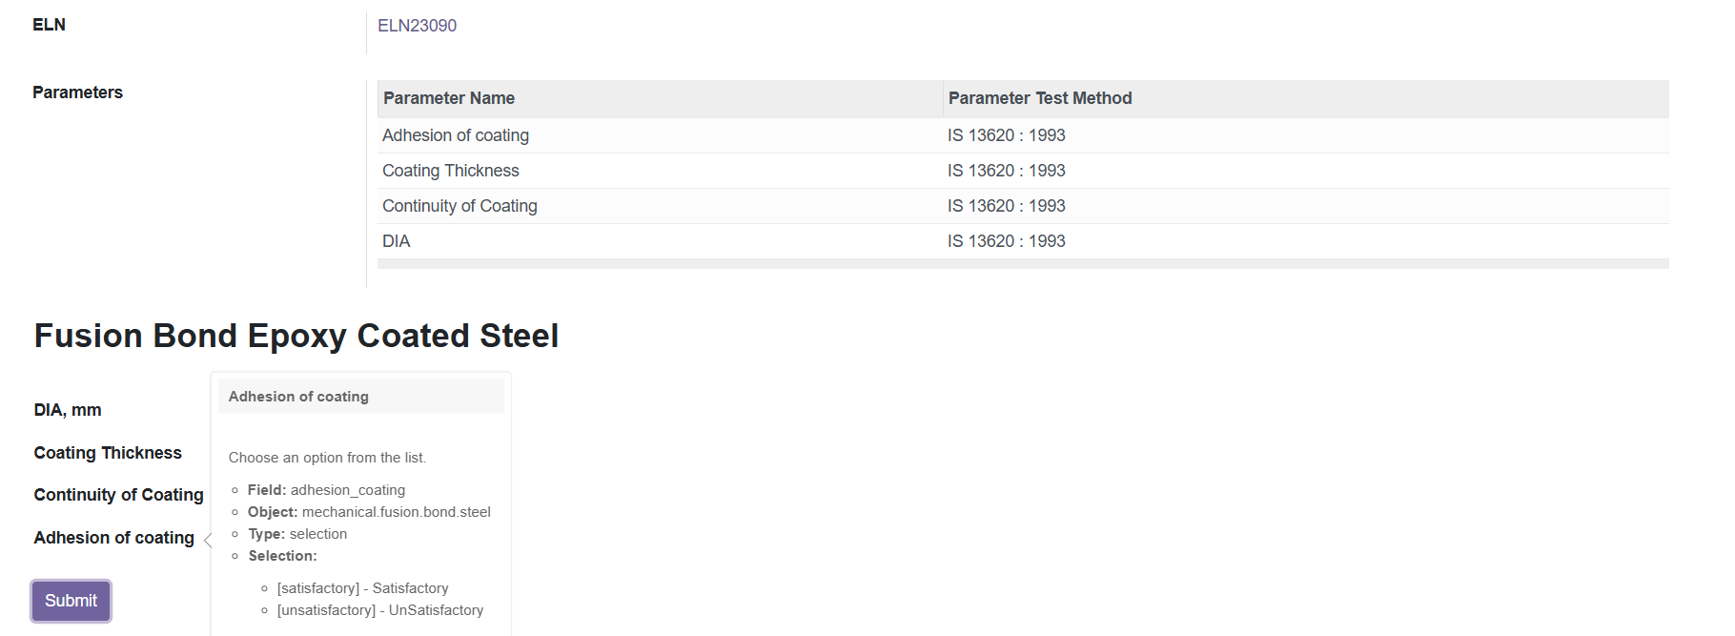Click the IS 13620 : 1993 method for DIA
This screenshot has width=1735, height=636.
click(x=1007, y=241)
